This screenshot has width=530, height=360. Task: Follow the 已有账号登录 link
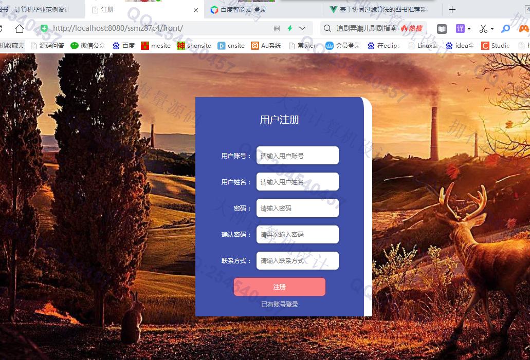(x=280, y=304)
